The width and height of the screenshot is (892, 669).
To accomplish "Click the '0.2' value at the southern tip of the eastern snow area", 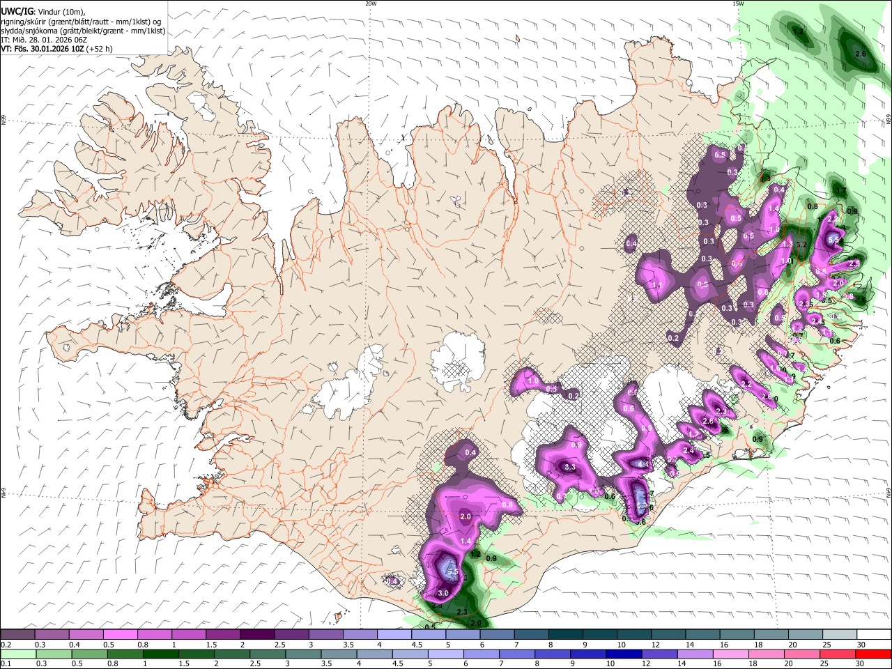I will tap(673, 338).
